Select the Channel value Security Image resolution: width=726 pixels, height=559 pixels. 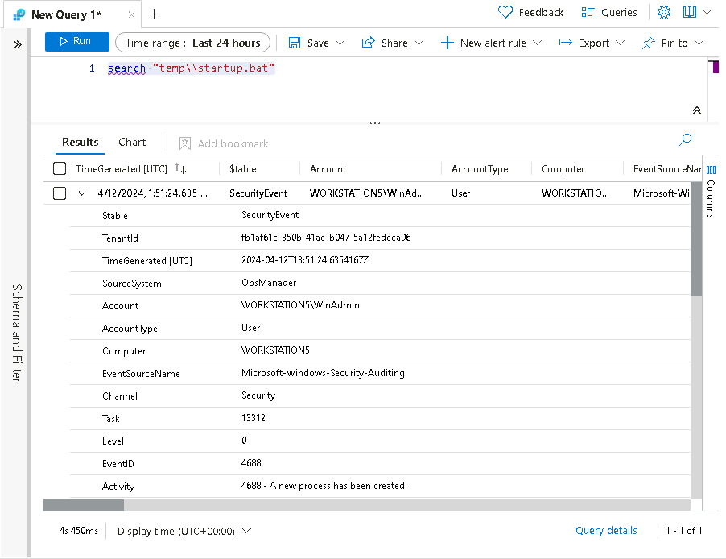[x=258, y=395]
